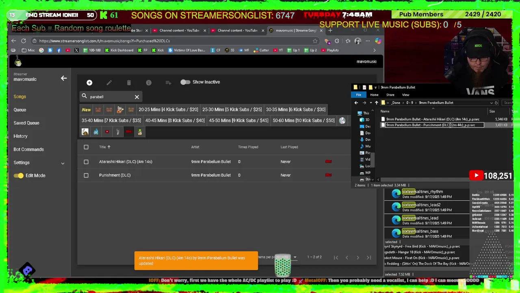Open the Playlists bookmark
The image size is (520, 293).
tap(330, 50)
